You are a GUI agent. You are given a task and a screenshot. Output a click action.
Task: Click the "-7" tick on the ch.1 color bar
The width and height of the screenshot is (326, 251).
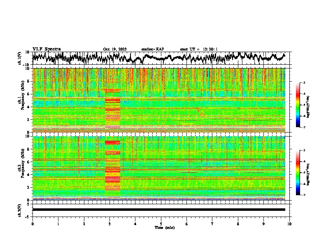[x=303, y=127]
